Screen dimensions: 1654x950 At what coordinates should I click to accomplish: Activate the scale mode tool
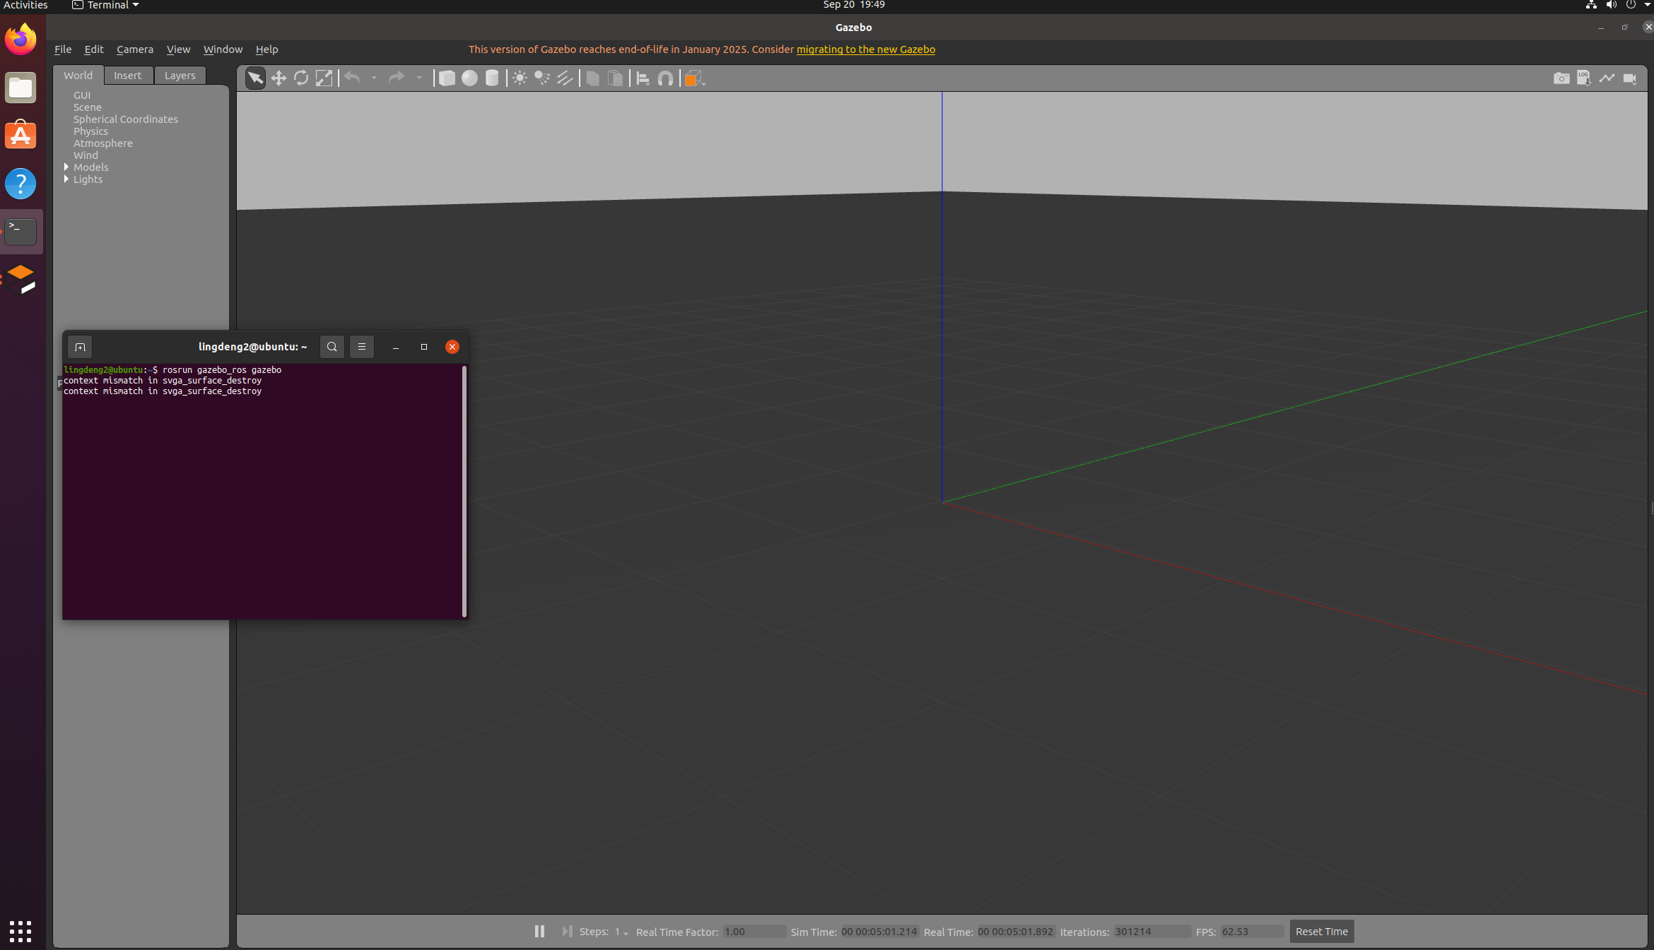[x=324, y=78]
